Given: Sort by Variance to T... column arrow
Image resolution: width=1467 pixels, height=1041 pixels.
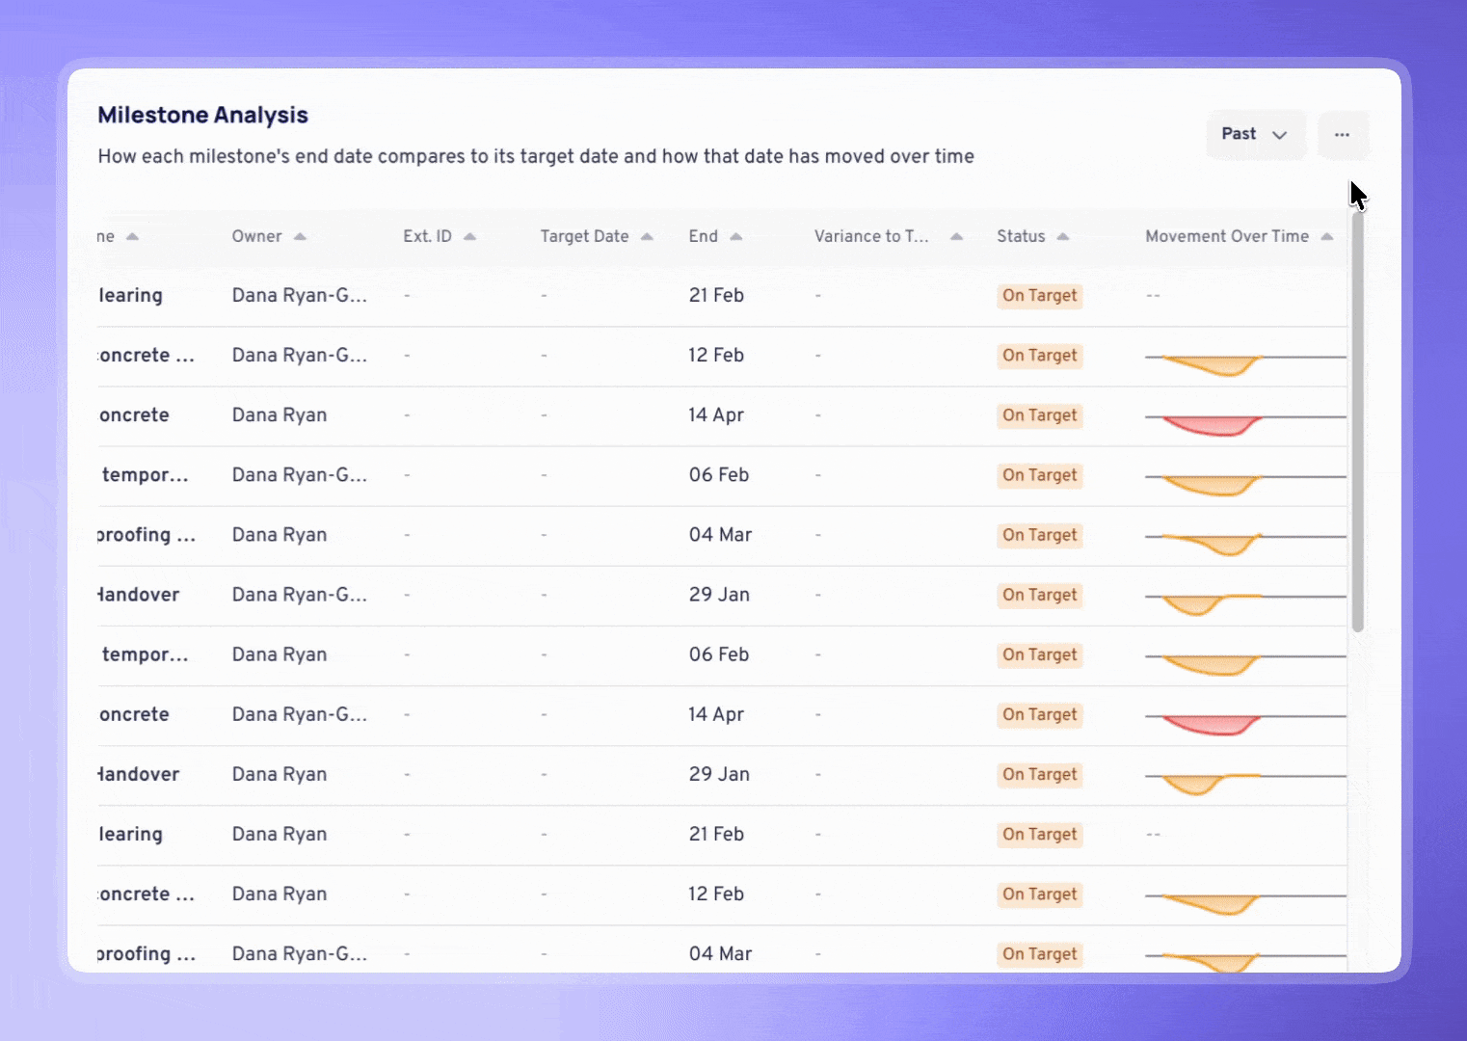Looking at the screenshot, I should tap(956, 237).
